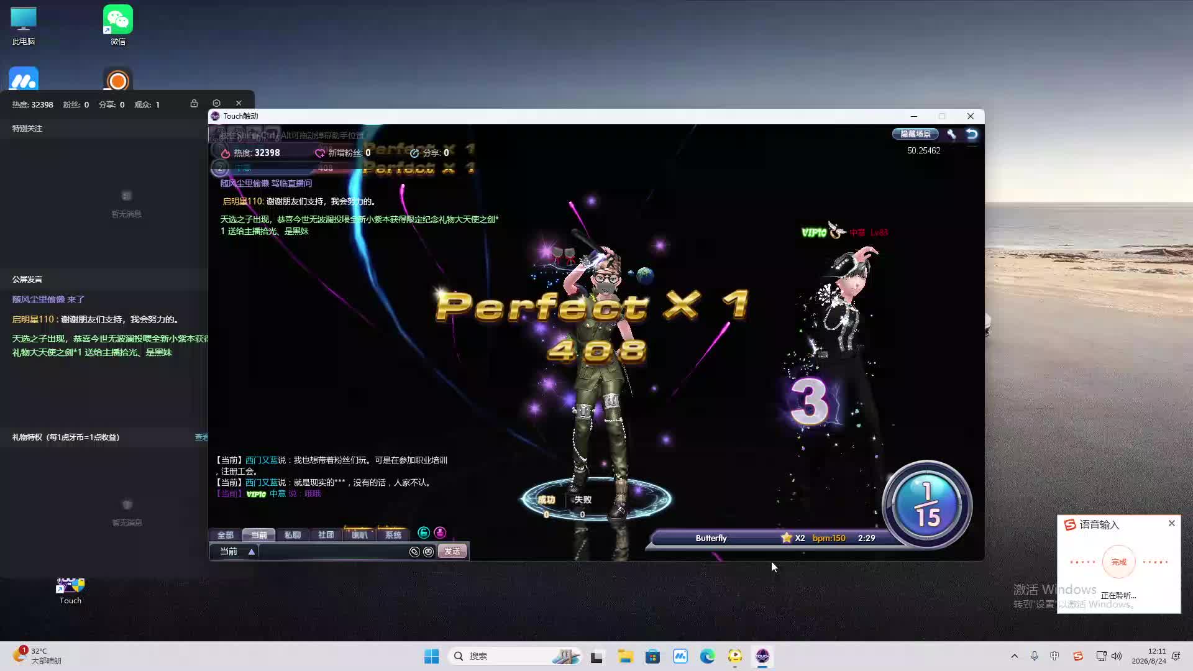The height and width of the screenshot is (671, 1193).
Task: Click the round 1/15 progress dial
Action: [927, 504]
